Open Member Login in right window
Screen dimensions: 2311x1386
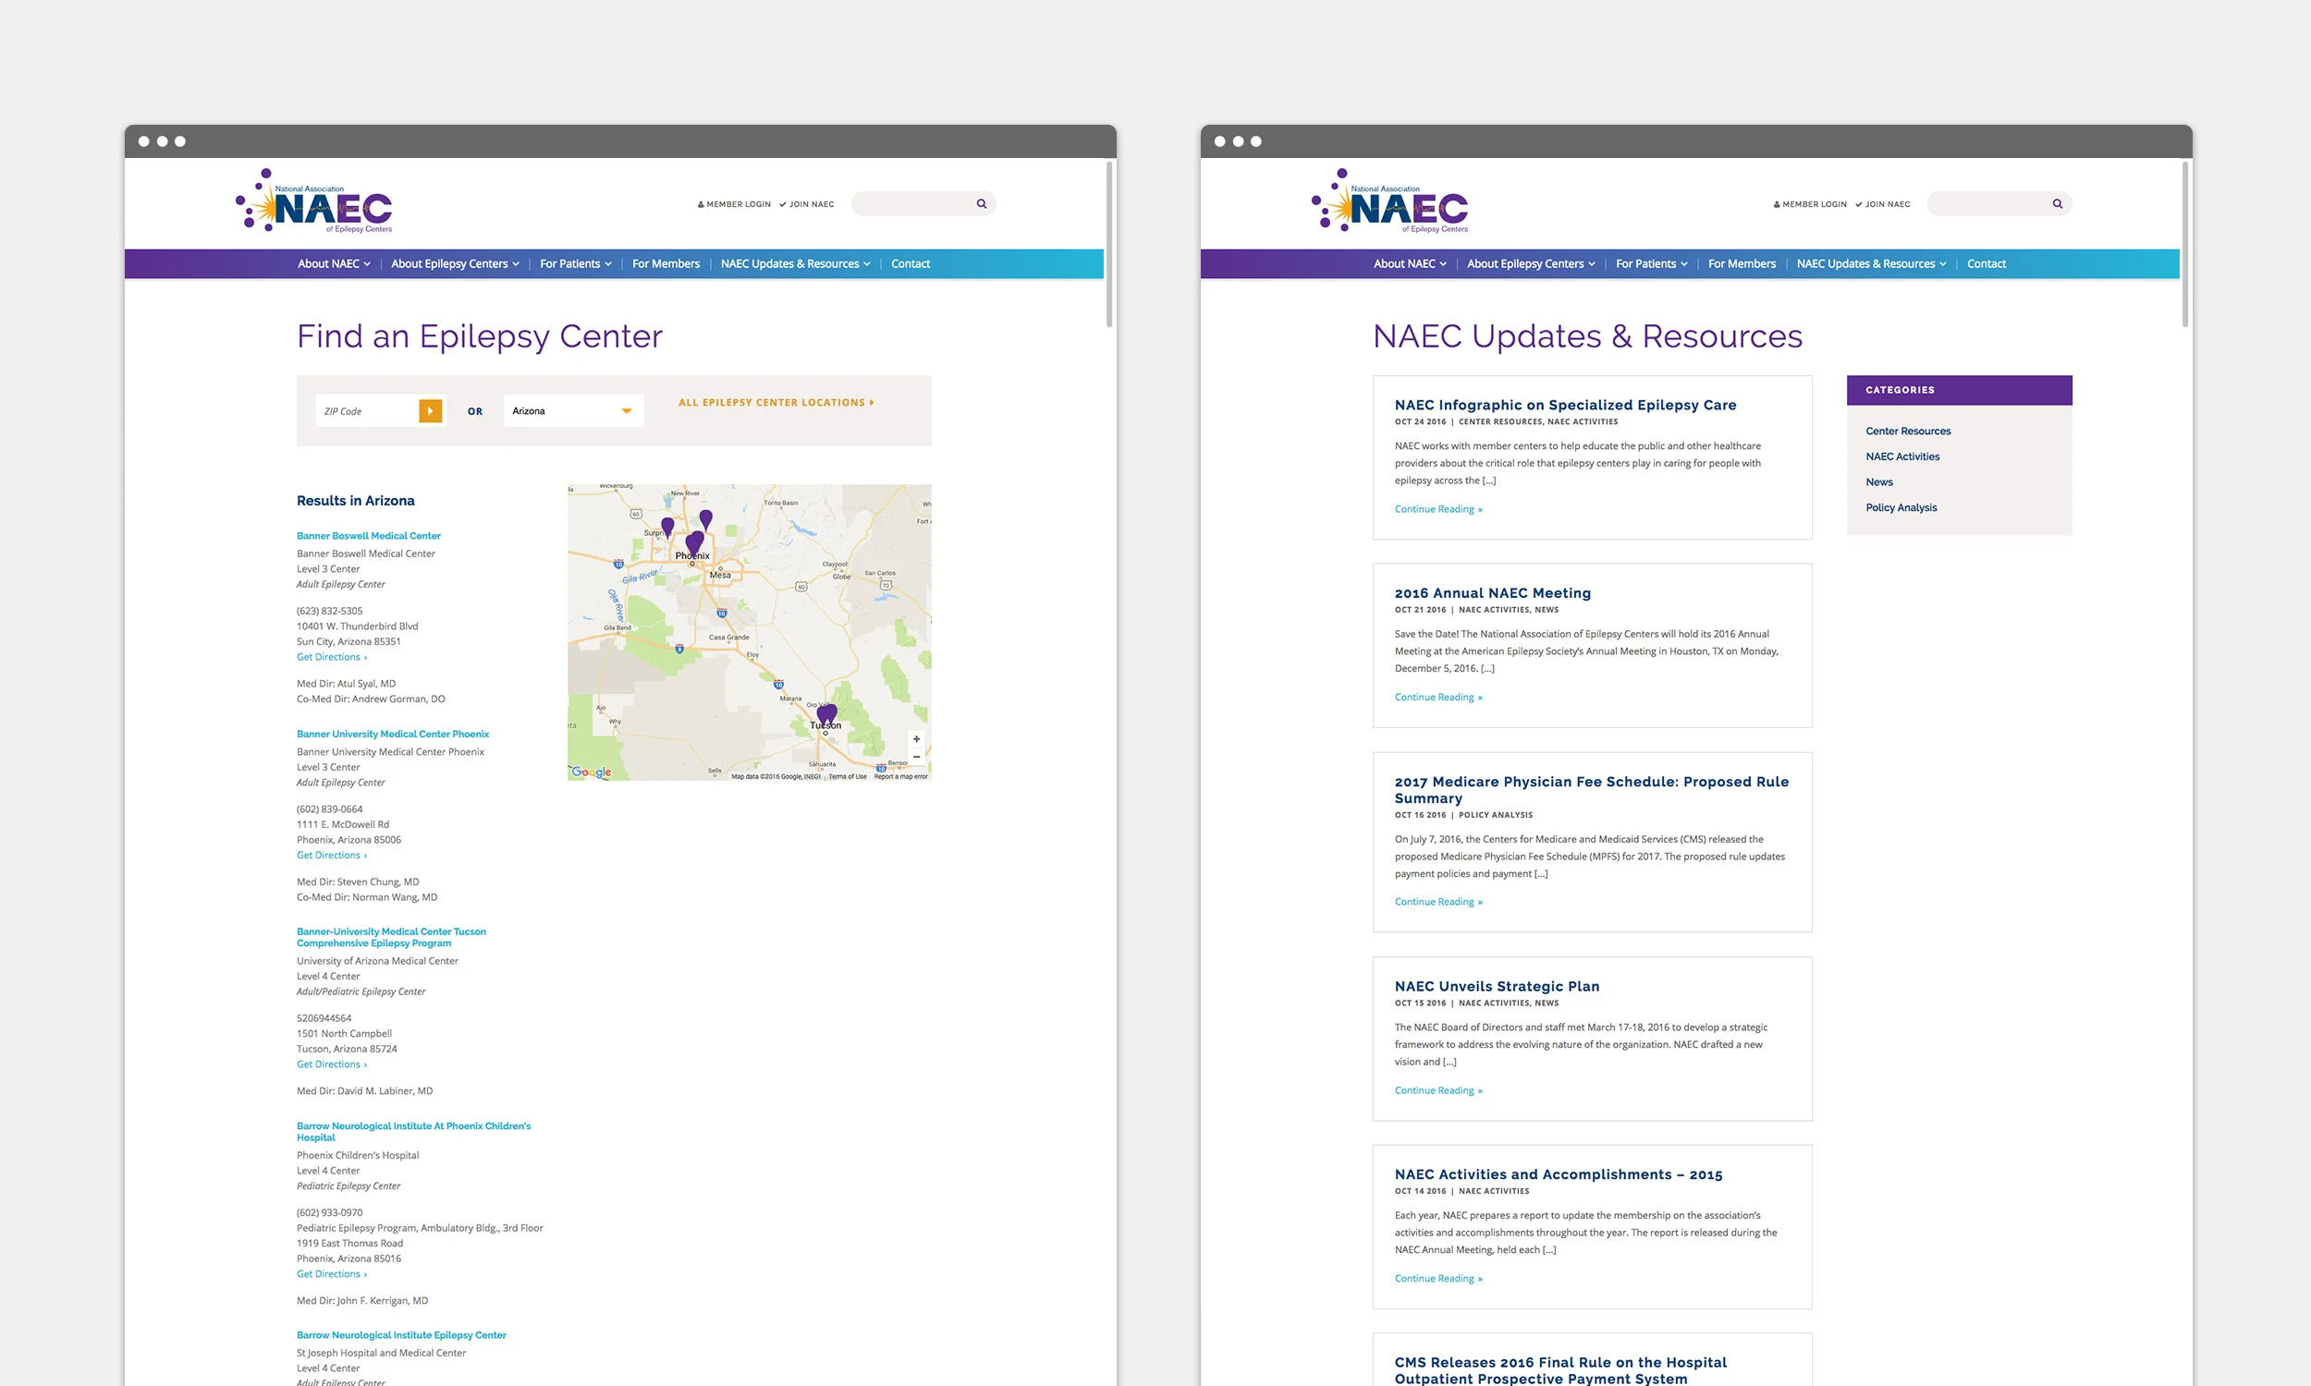[1810, 203]
